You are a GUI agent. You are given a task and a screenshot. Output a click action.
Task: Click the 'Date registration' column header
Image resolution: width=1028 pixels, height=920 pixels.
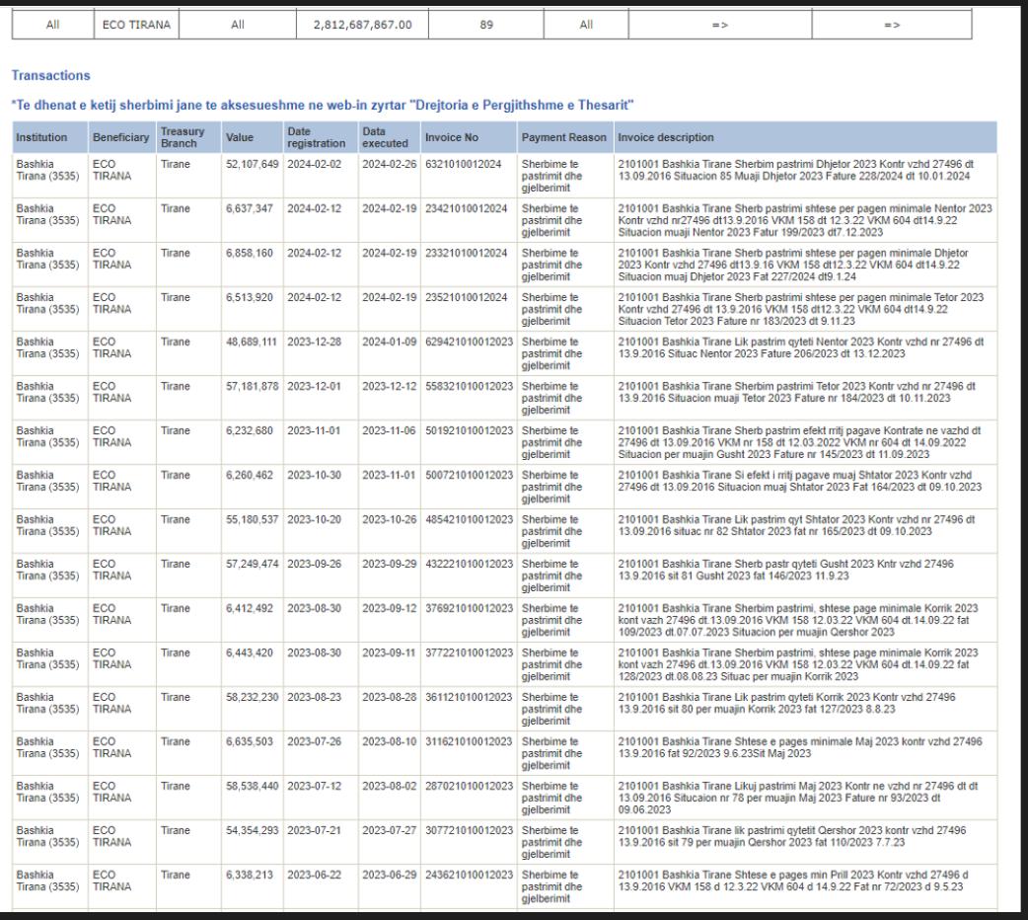pyautogui.click(x=312, y=137)
